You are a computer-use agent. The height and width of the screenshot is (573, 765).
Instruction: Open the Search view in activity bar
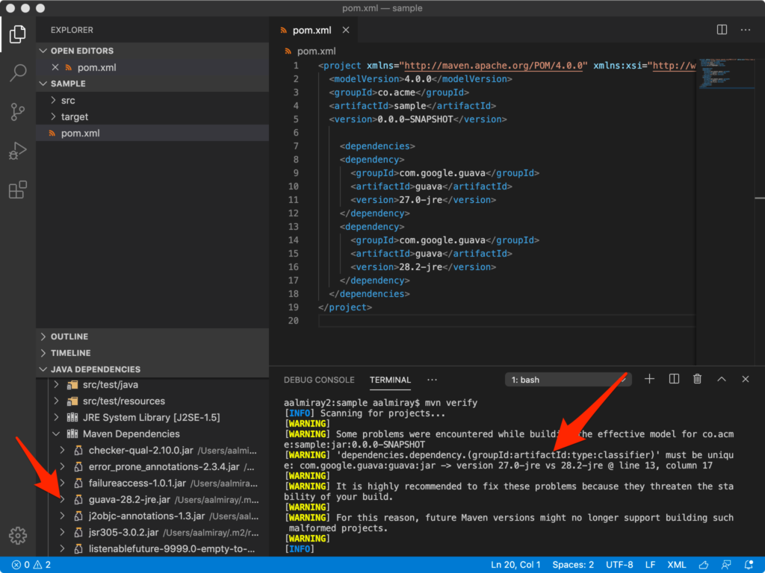18,73
